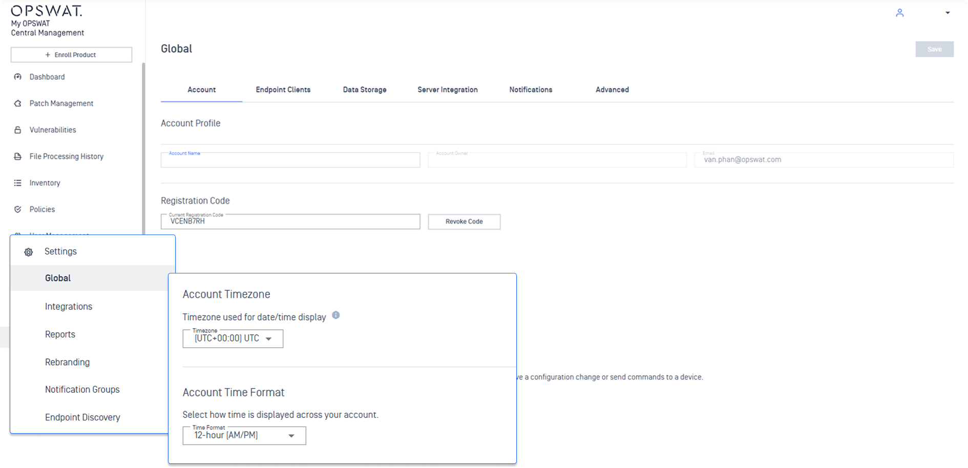The image size is (968, 468).
Task: Open the user profile icon
Action: 899,13
